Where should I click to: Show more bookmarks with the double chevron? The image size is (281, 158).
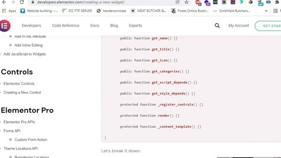pos(267,11)
